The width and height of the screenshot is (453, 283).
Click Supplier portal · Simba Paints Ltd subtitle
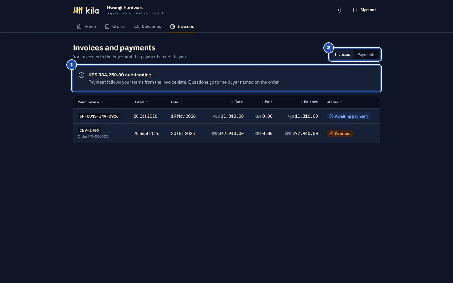coord(135,13)
